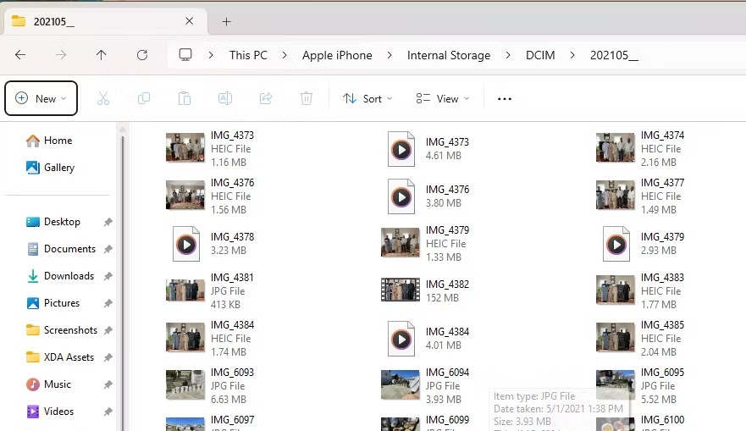This screenshot has height=431, width=746.
Task: Expand chevron after Apple iPhone
Action: 390,55
